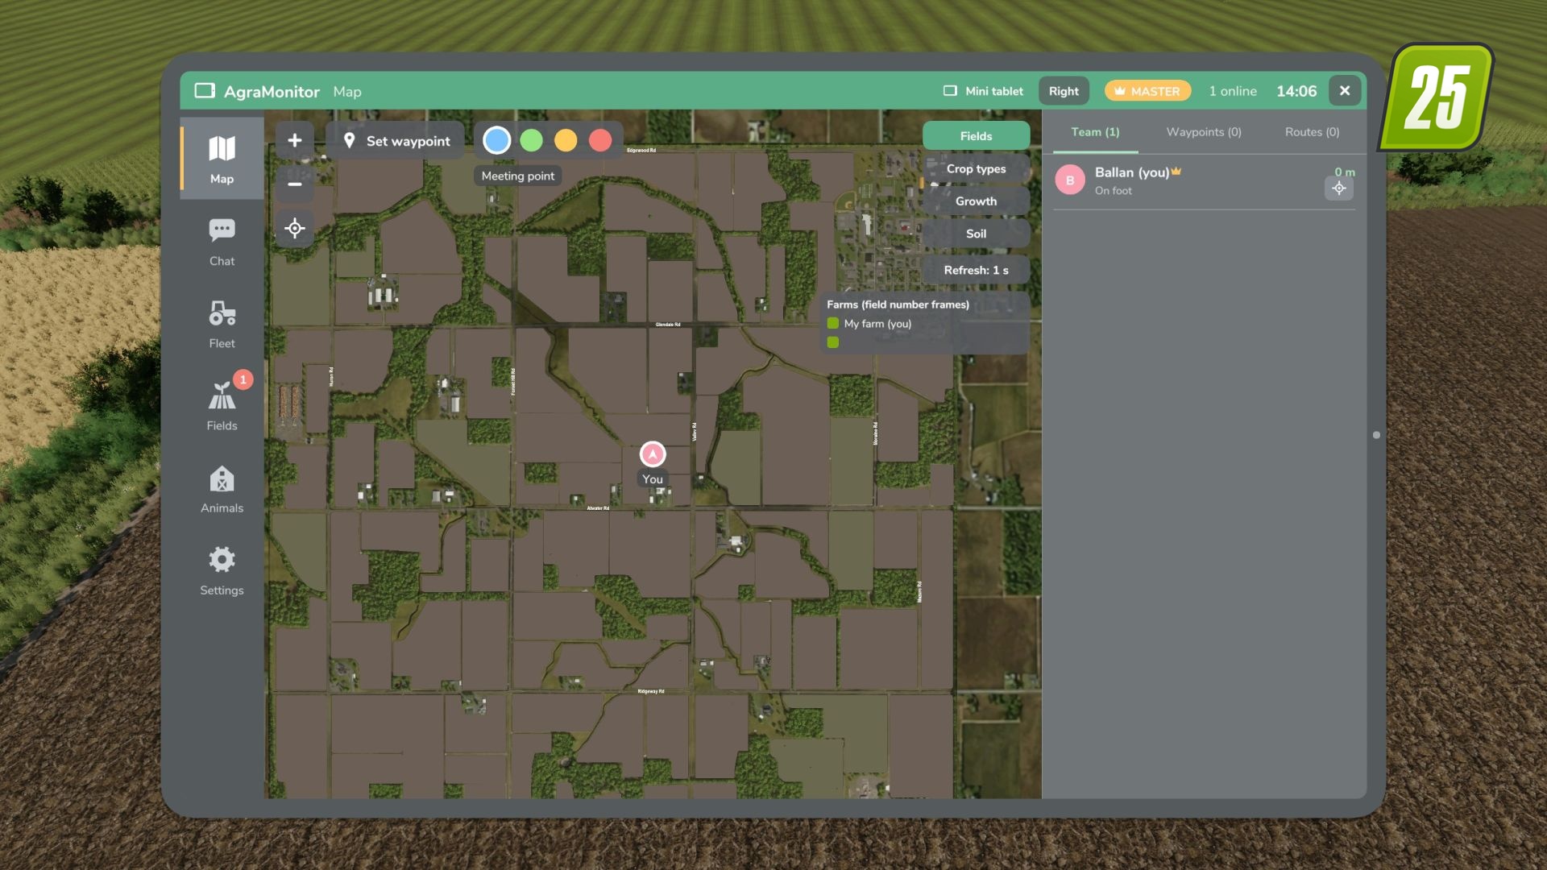Select the red waypoint color
The image size is (1547, 870).
(x=600, y=140)
